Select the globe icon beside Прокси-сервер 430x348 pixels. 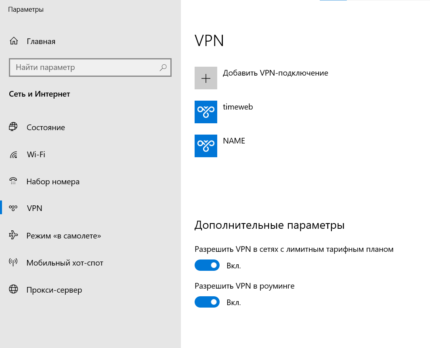click(x=13, y=289)
